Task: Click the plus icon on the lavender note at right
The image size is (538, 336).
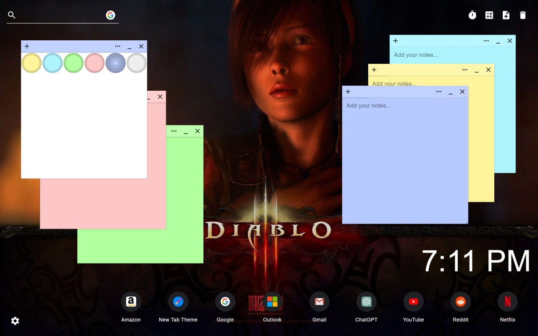Action: tap(348, 92)
